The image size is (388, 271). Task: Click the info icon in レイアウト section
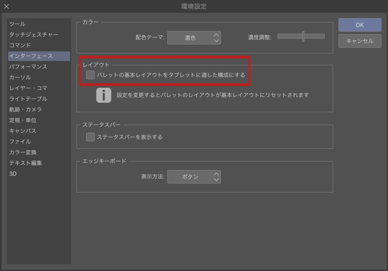pos(104,95)
